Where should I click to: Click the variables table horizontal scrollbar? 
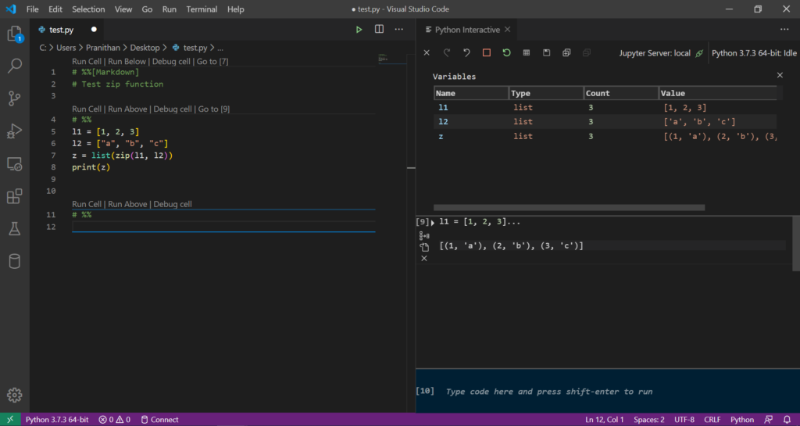[569, 207]
